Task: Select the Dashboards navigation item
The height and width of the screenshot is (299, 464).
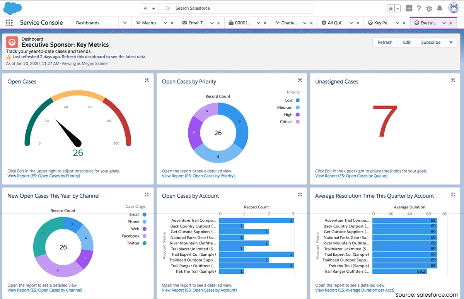Action: pyautogui.click(x=88, y=23)
